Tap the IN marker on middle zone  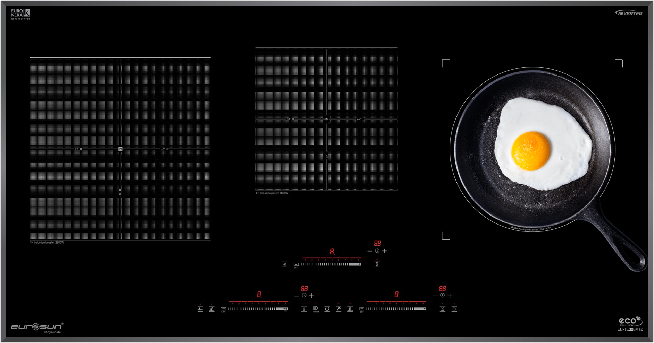327,119
